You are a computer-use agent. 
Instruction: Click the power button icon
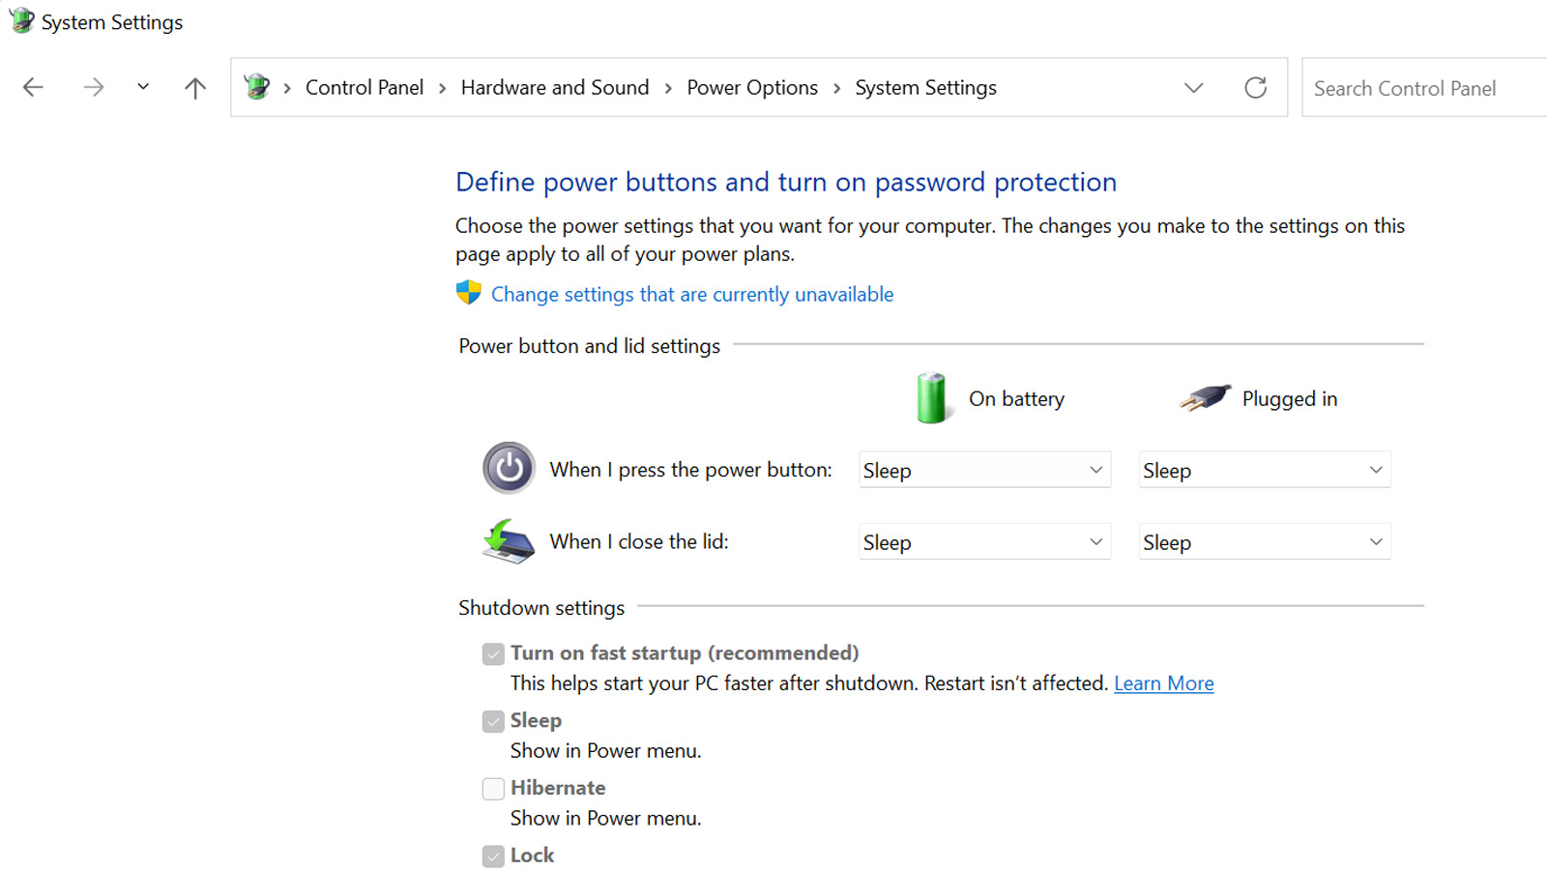click(509, 469)
